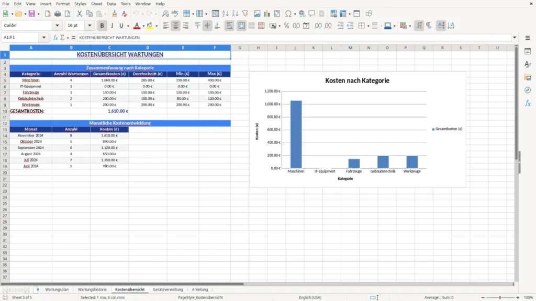Click the AutoFilter funnel icon
This screenshot has height=301, width=536.
pos(245,14)
